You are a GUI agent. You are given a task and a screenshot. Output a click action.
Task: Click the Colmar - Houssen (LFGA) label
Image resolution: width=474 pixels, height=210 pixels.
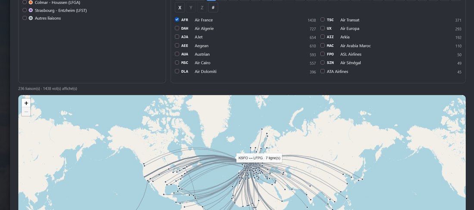[x=57, y=3]
